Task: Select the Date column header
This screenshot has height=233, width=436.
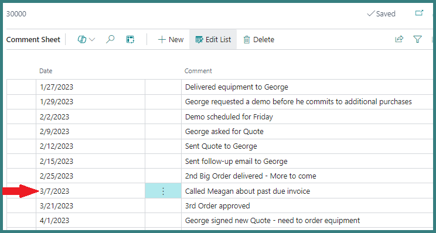Action: click(x=46, y=71)
